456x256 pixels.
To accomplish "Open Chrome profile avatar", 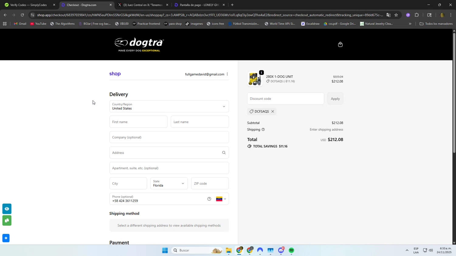I will click(x=442, y=15).
